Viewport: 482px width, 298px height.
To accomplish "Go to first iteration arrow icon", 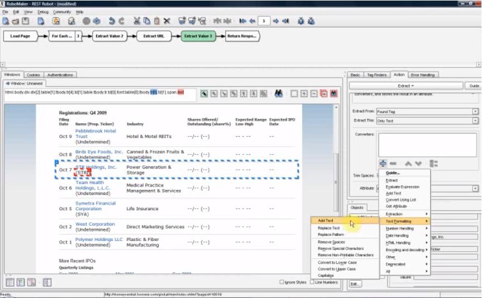I will [242, 21].
